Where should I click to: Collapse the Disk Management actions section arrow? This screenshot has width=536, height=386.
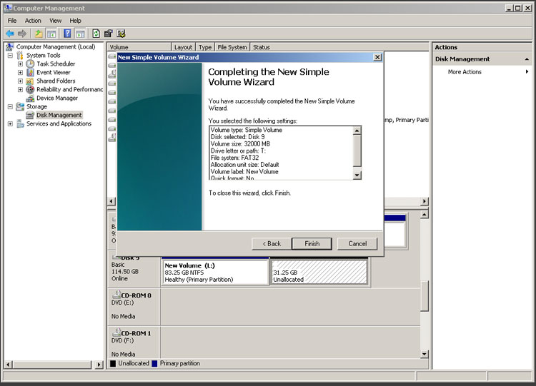click(x=527, y=59)
